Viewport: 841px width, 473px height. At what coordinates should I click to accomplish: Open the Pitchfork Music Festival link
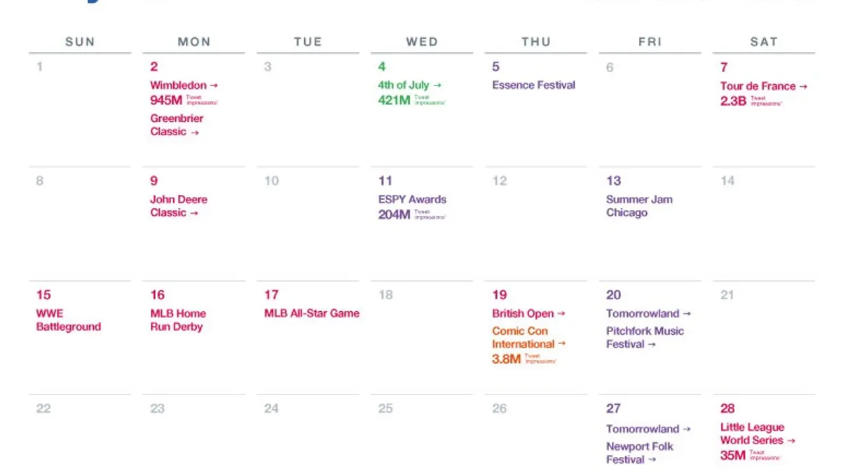click(645, 338)
